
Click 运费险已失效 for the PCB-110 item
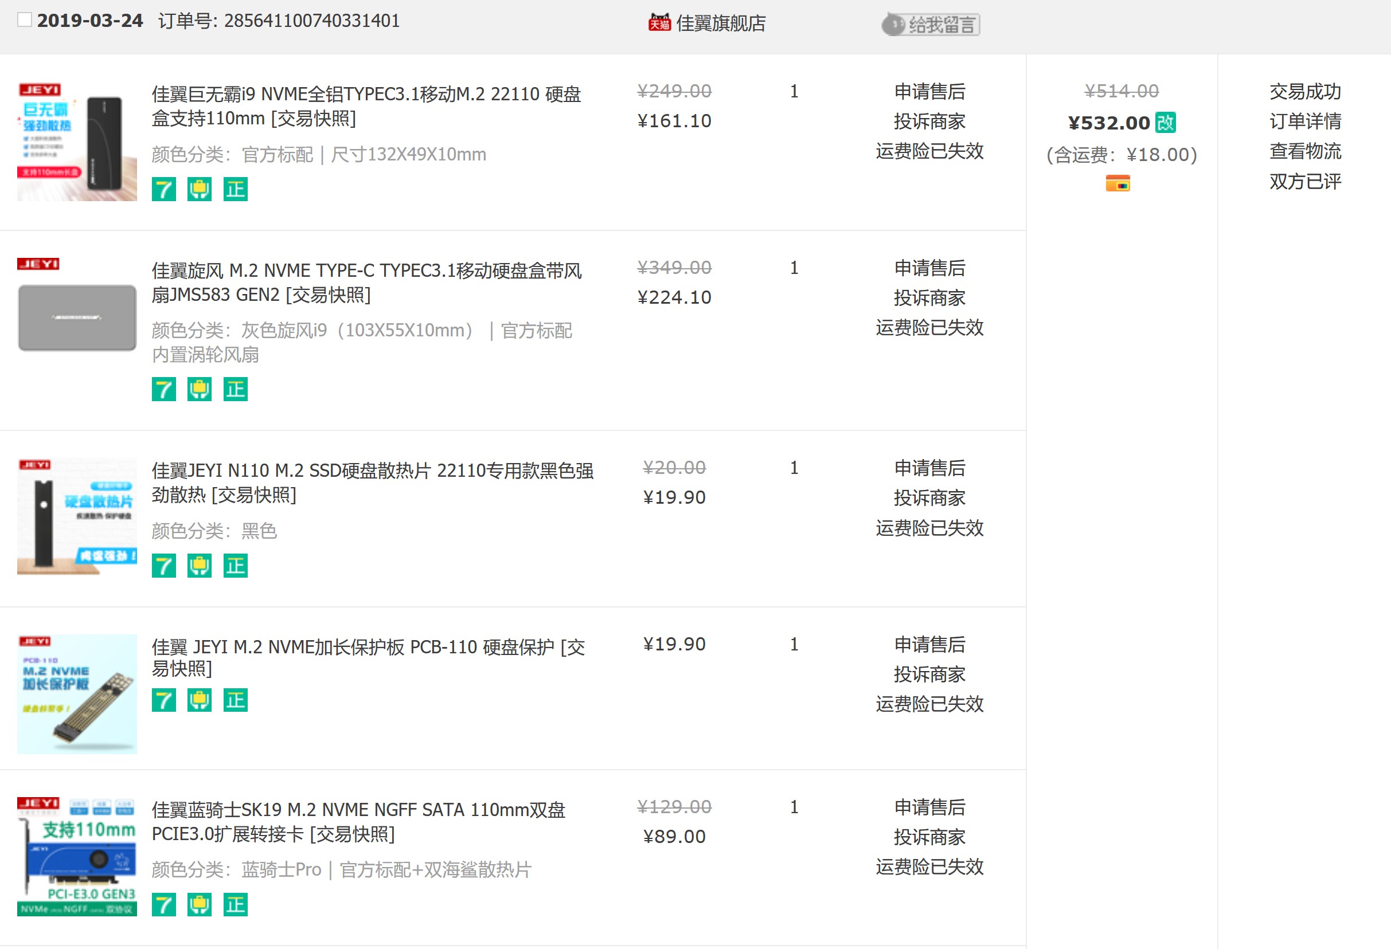(929, 704)
